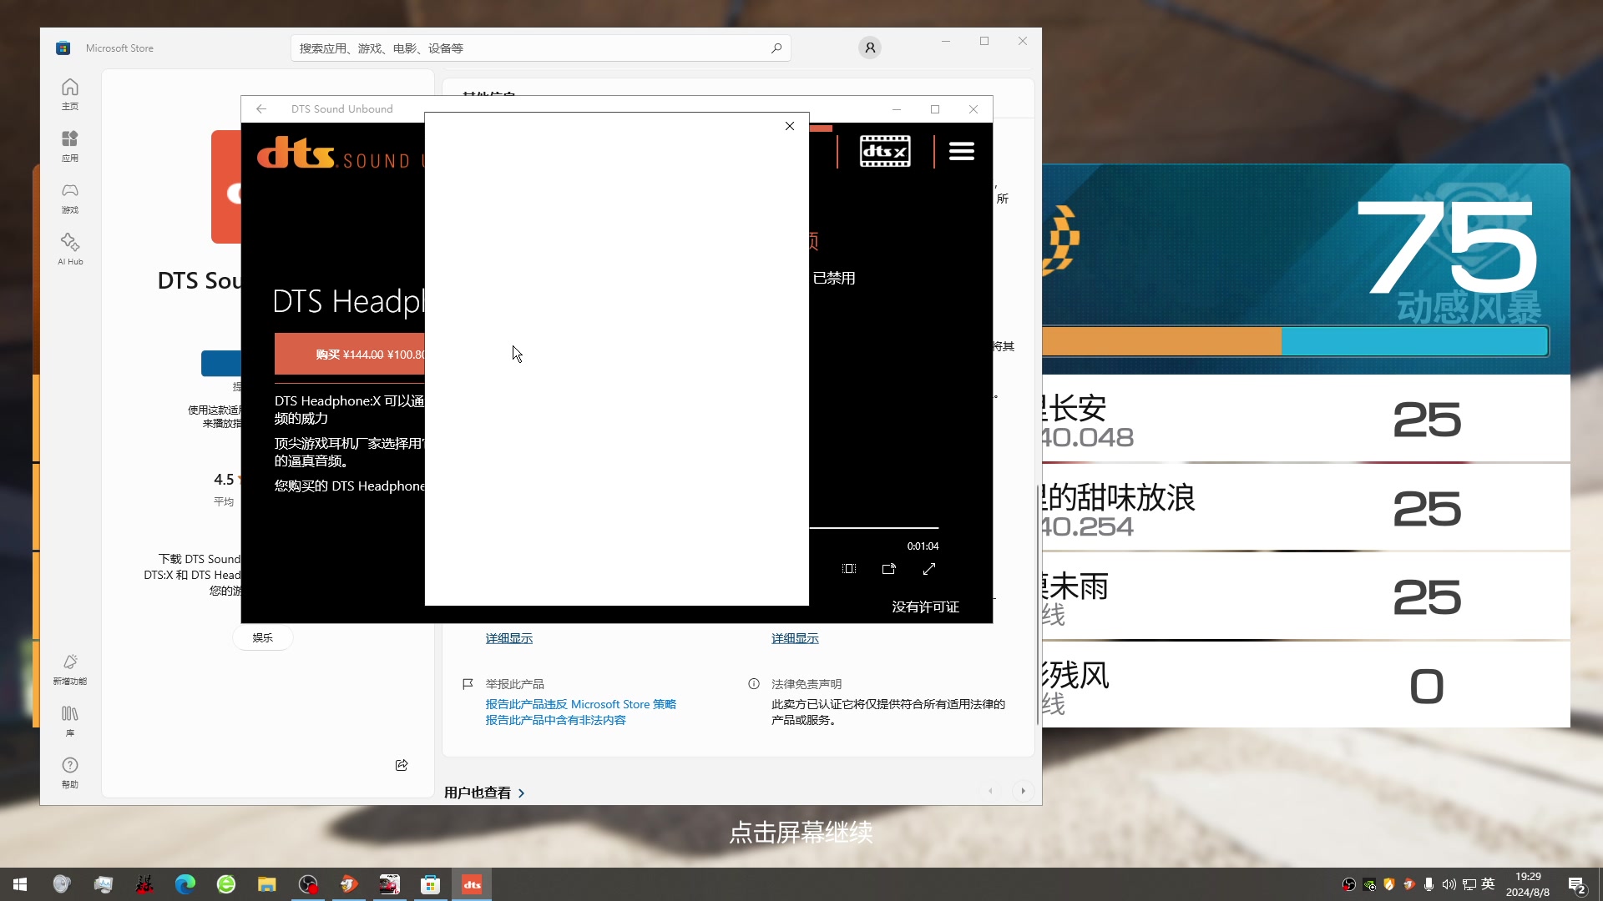
Task: Switch input language 英 indicator
Action: pos(1488,884)
